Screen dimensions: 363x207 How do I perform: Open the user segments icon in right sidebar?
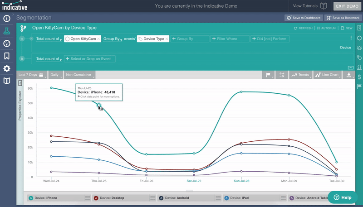click(359, 48)
